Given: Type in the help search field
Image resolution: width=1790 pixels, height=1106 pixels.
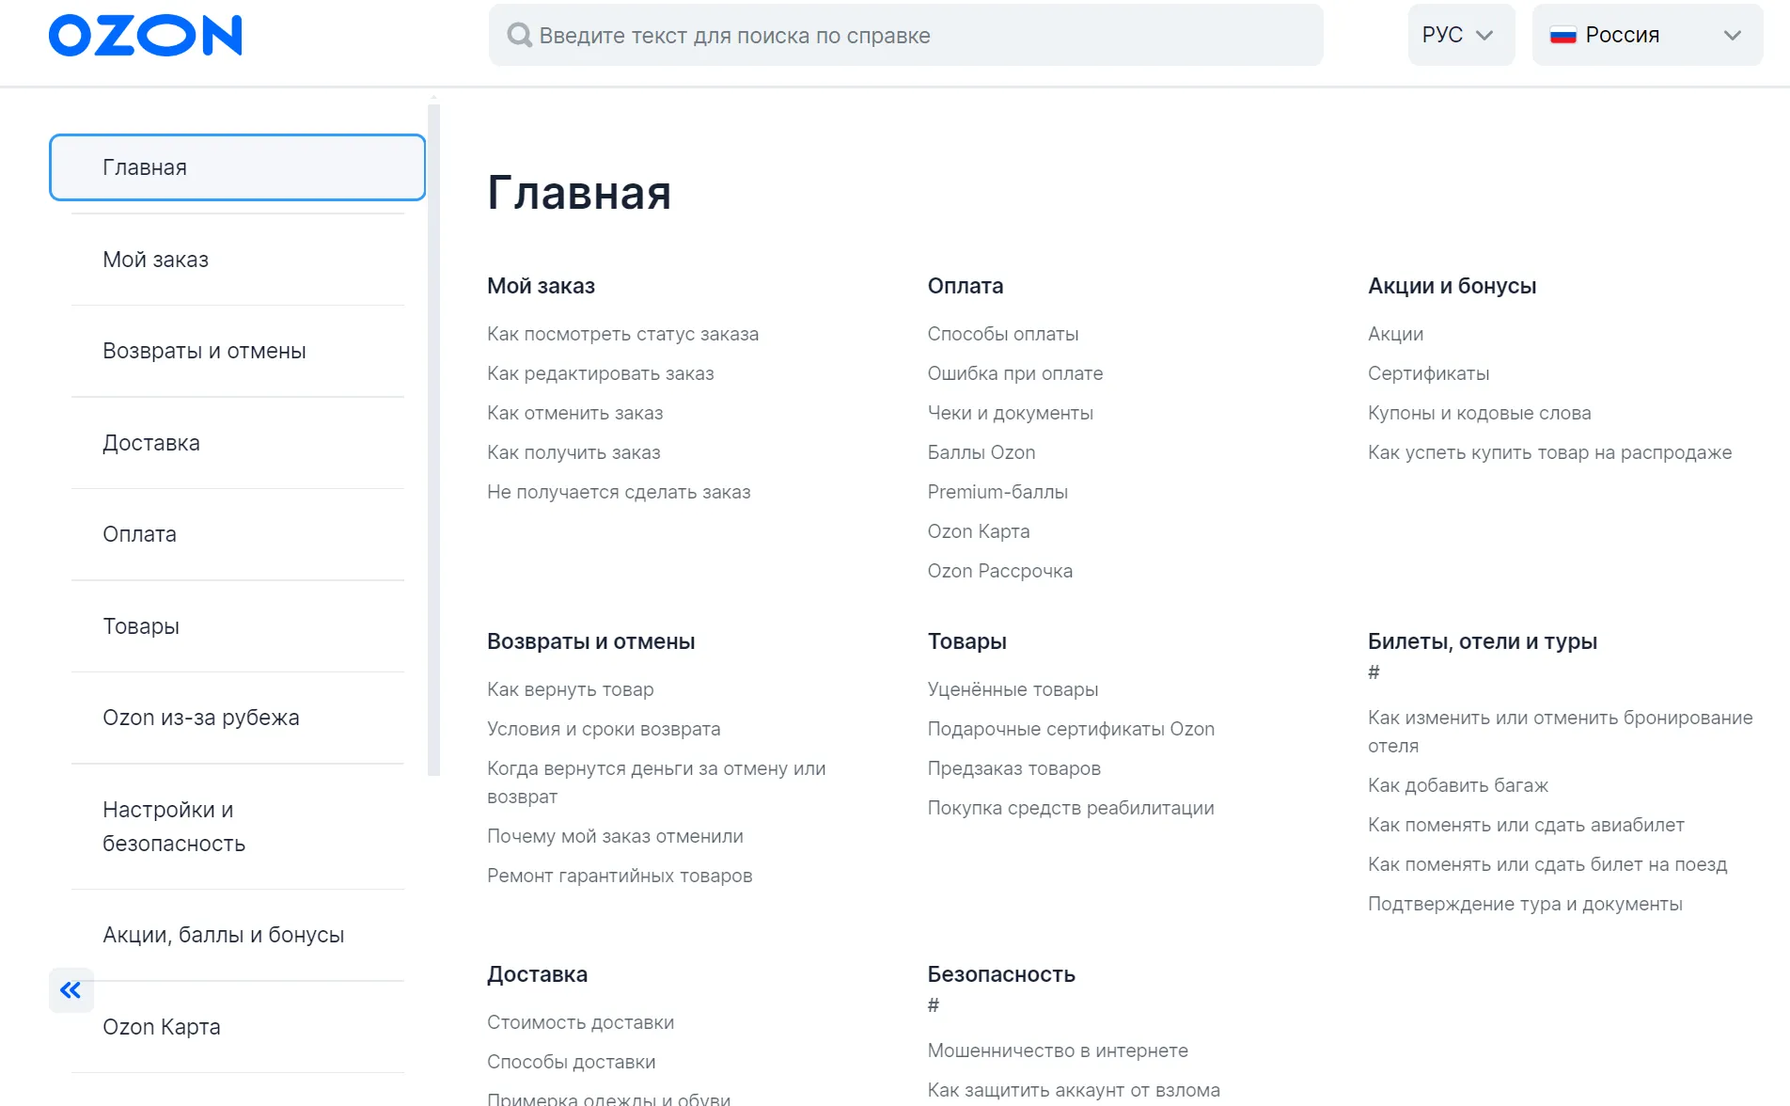Looking at the screenshot, I should coord(921,36).
